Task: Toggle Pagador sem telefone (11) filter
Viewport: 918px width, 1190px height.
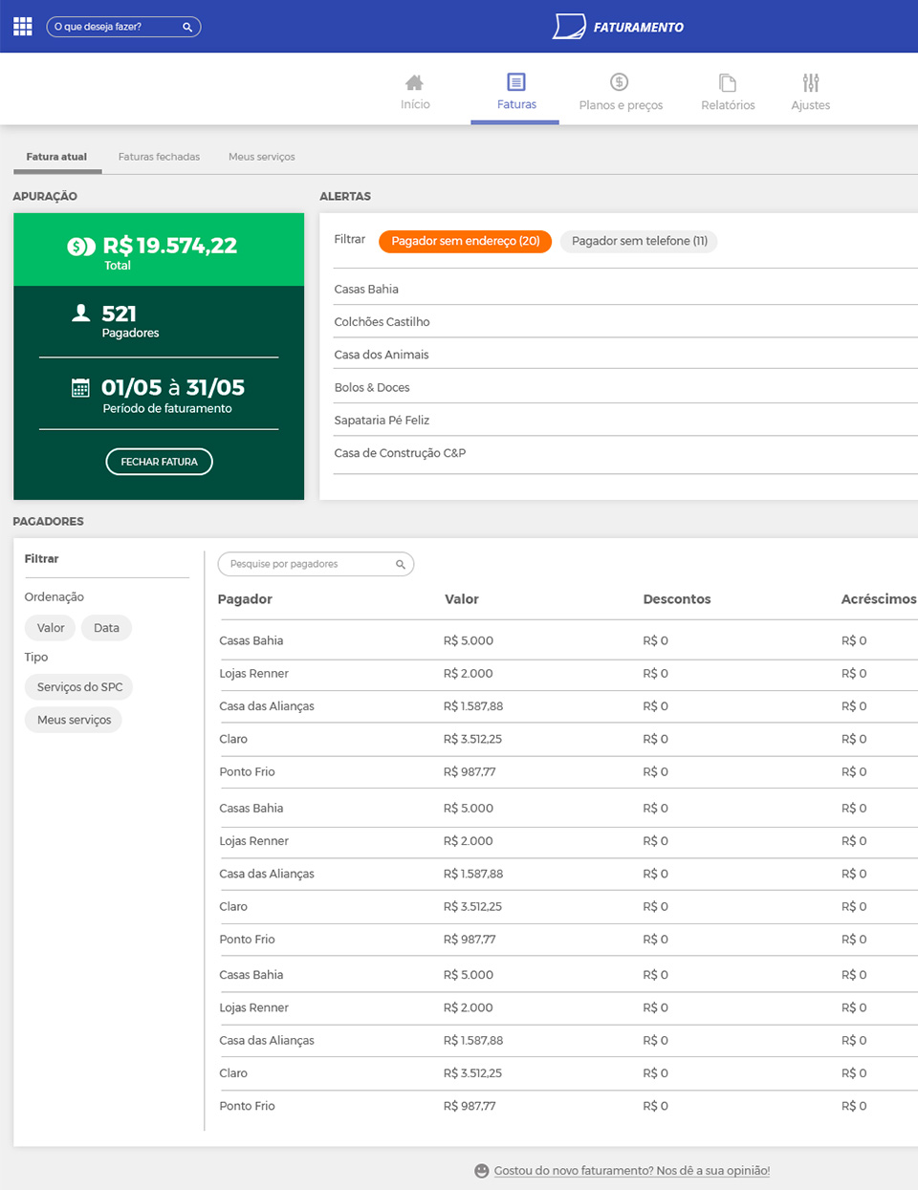Action: point(639,241)
